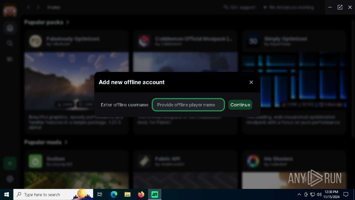Launch Firefox from taskbar
This screenshot has height=200, width=355.
click(x=141, y=194)
